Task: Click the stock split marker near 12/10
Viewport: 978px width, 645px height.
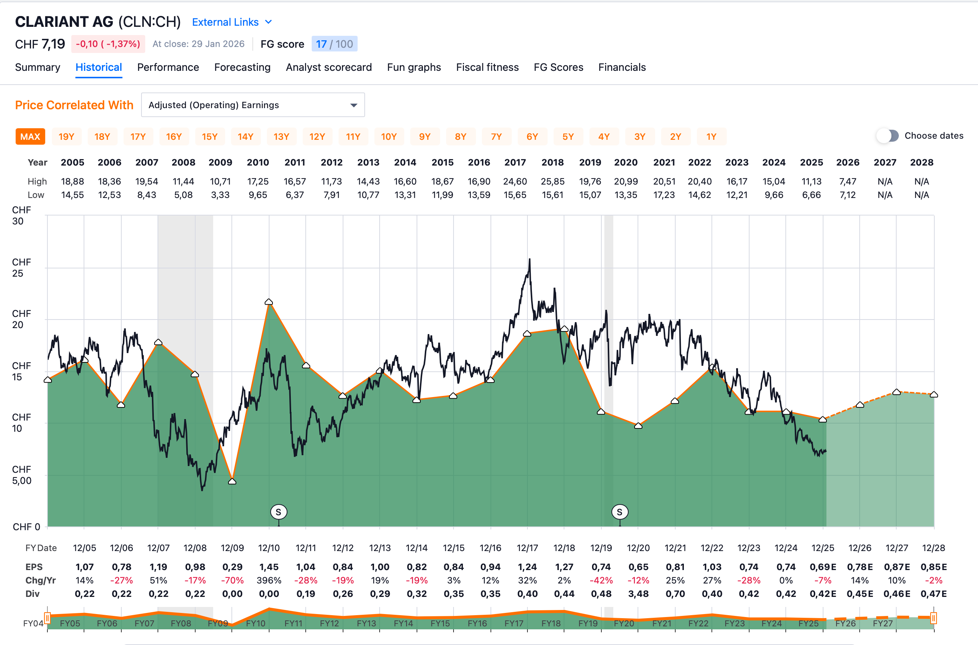Action: tap(278, 512)
